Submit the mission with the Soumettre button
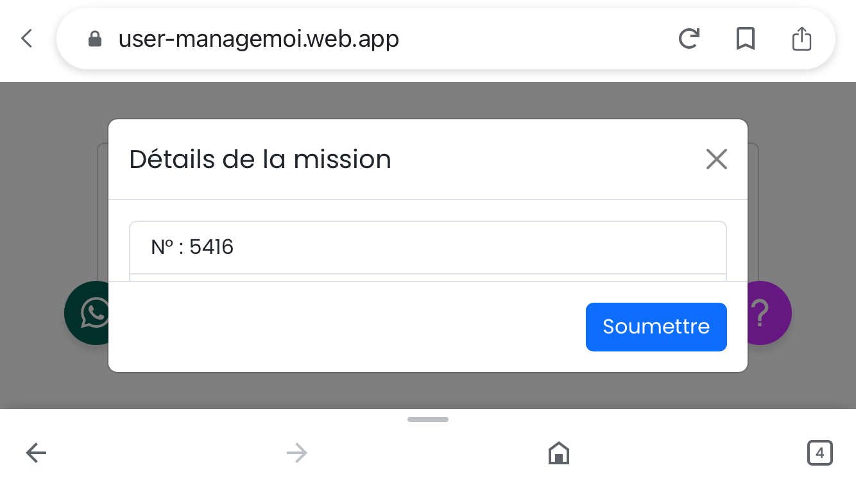Image resolution: width=856 pixels, height=481 pixels. [x=656, y=327]
